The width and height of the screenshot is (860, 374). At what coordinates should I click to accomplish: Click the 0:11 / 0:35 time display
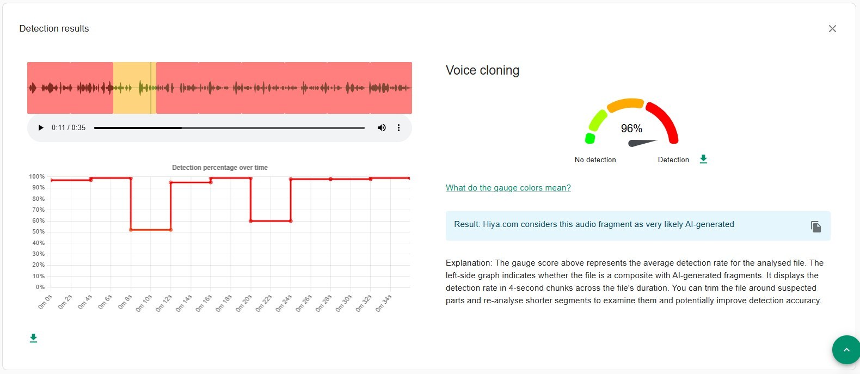tap(69, 128)
